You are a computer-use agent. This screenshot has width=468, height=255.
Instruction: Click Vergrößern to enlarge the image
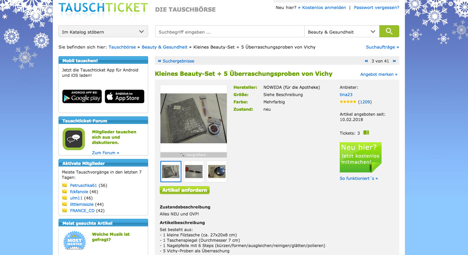click(194, 155)
